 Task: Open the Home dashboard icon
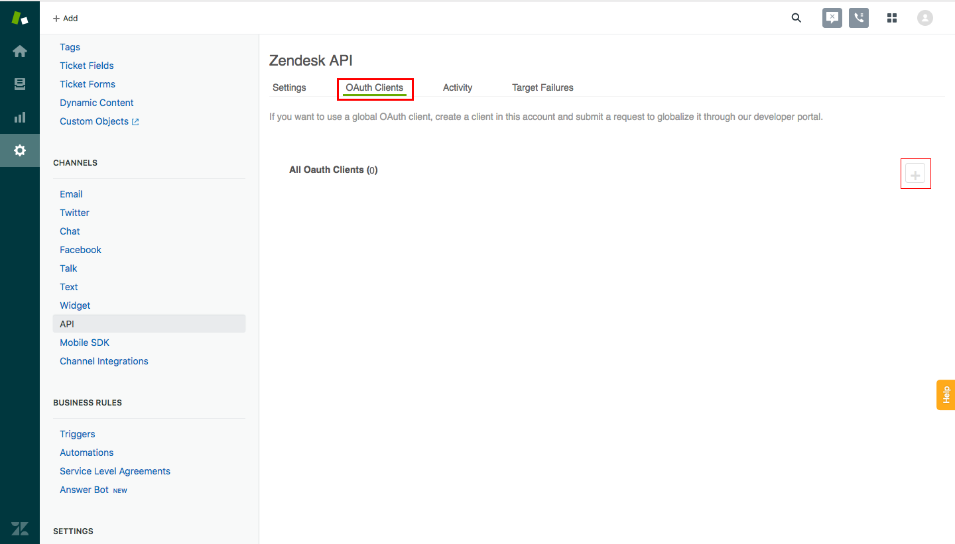(x=20, y=51)
